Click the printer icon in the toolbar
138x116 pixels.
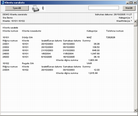[35, 8]
